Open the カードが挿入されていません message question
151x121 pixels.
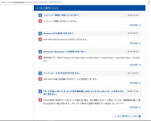coord(84,92)
